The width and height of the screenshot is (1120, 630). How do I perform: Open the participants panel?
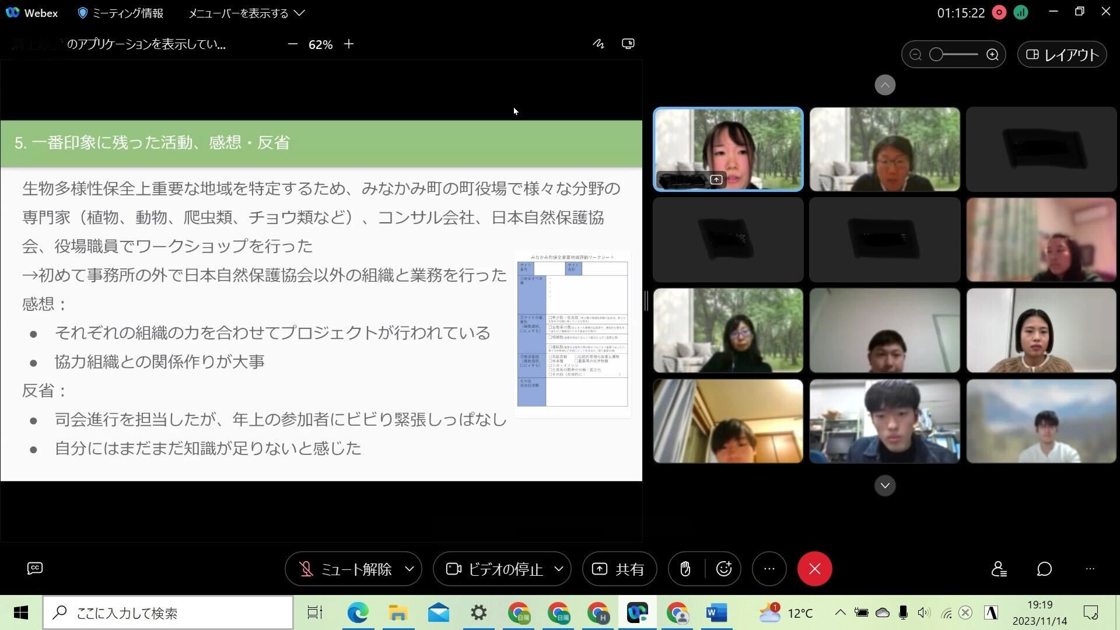pyautogui.click(x=999, y=569)
